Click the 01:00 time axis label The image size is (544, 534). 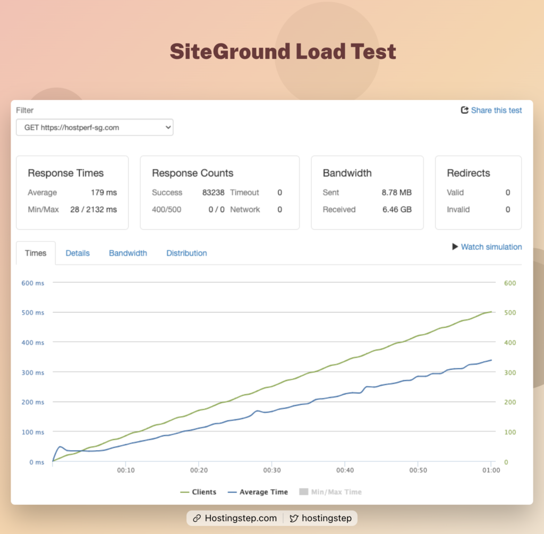pos(491,470)
